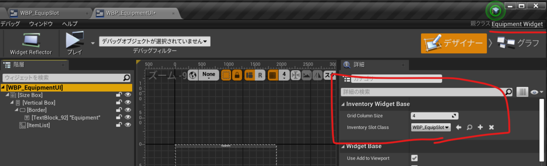Collapse the Inventory Widget Base section
This screenshot has height=166, width=547.
pos(343,104)
